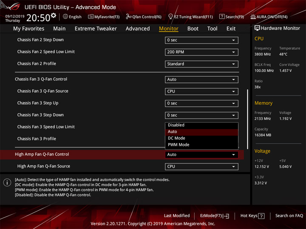Expand Chassis Fan 3 Step Down dropdown
306x229 pixels.
[x=201, y=115]
